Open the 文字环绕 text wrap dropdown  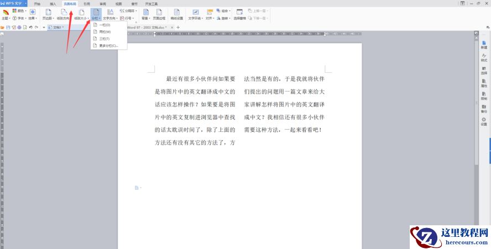[195, 14]
